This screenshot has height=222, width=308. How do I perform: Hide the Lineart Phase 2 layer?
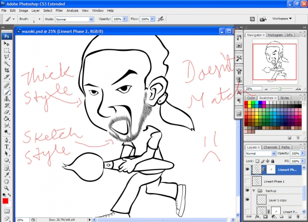coord(247,169)
